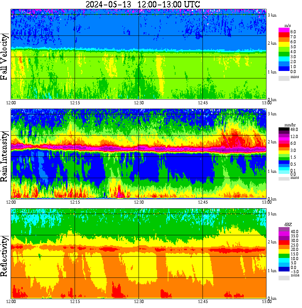Image resolution: width=302 pixels, height=308 pixels.
Task: Click the 48.0 value in the mm/hr legend
Action: point(294,130)
